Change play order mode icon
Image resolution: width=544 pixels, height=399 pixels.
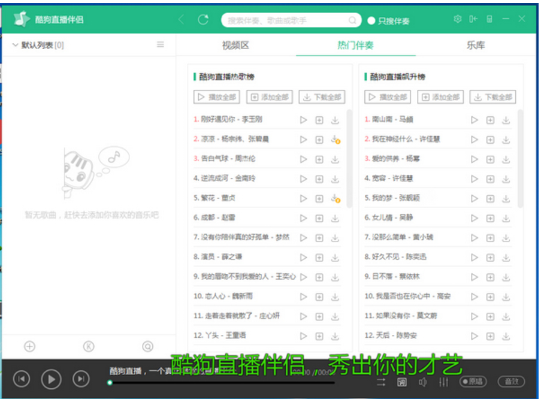[381, 382]
